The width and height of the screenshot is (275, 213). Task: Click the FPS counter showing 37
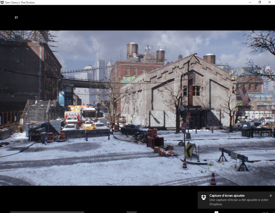pyautogui.click(x=16, y=18)
